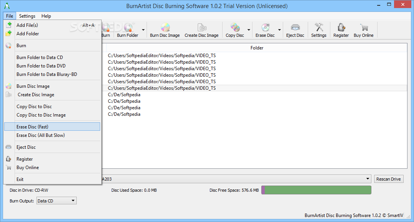Choose Erase Disc (Fast)
This screenshot has width=414, height=222.
[x=52, y=127]
